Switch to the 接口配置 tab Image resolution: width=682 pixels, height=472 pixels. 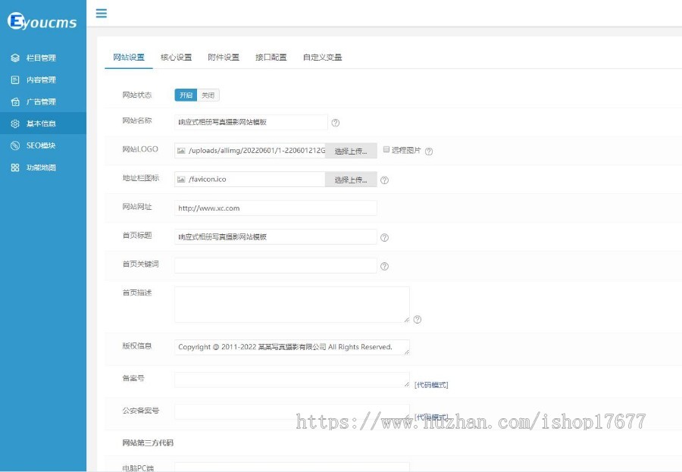(271, 57)
